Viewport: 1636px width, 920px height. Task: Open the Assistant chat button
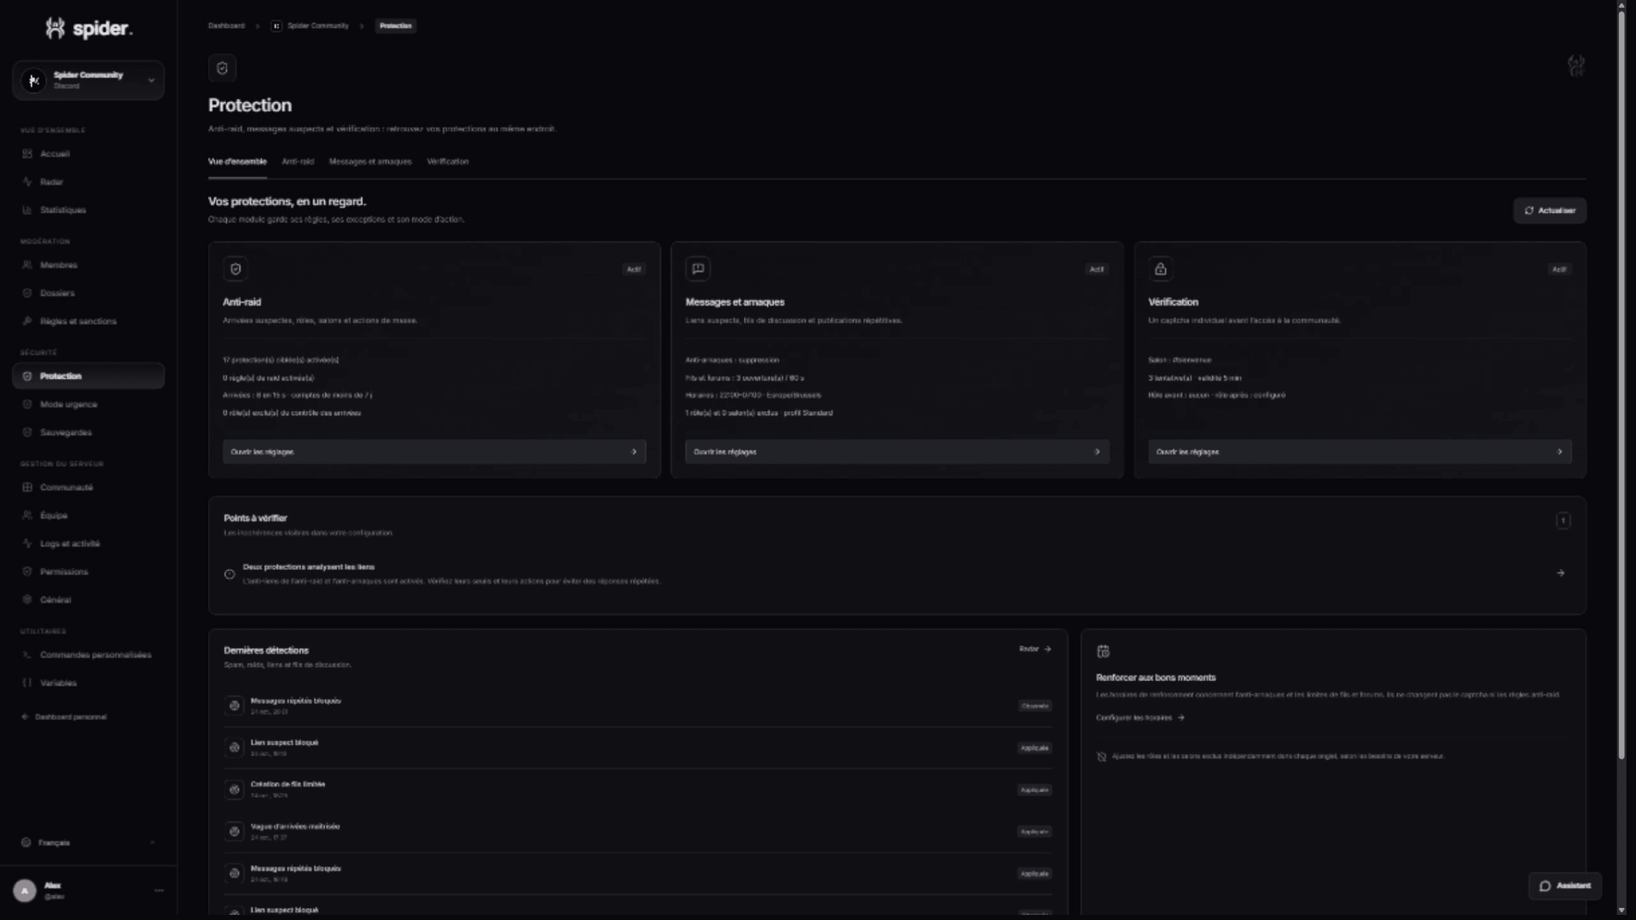click(1565, 886)
